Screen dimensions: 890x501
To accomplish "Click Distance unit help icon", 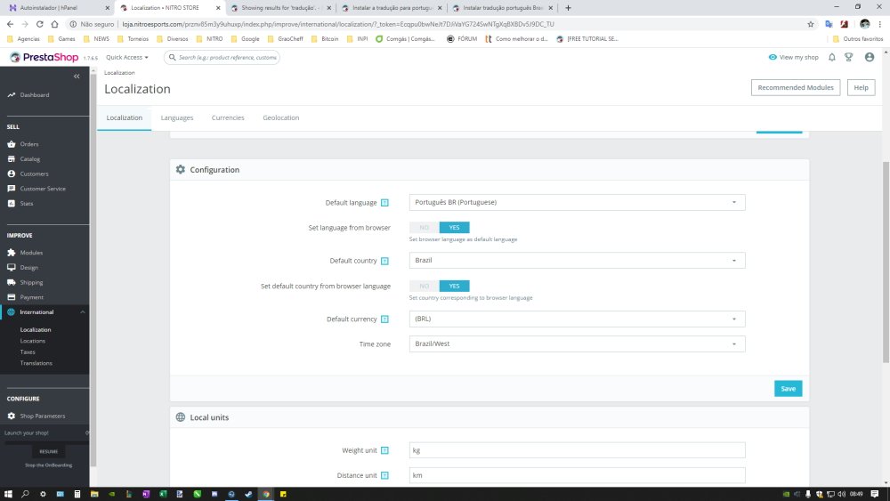I will click(x=384, y=475).
